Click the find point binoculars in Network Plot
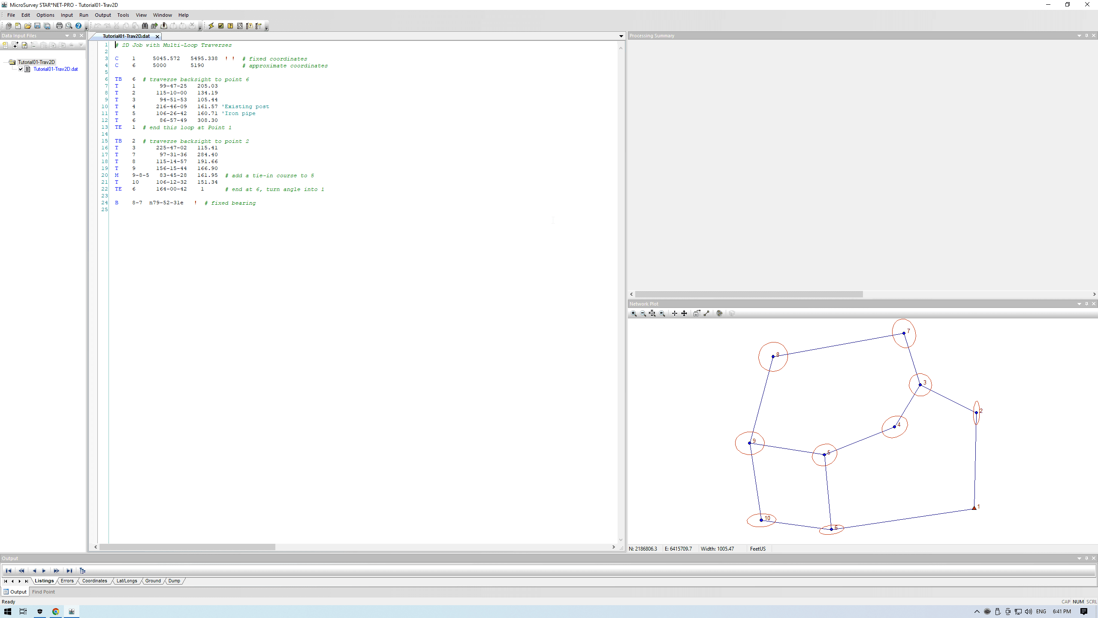Viewport: 1098px width, 618px height. pos(697,314)
